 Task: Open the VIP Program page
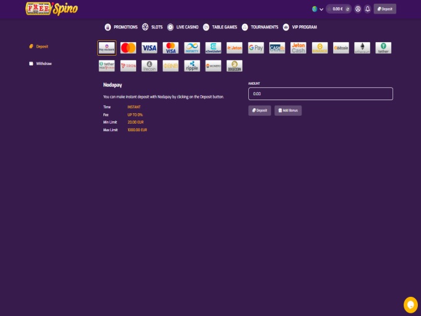300,27
